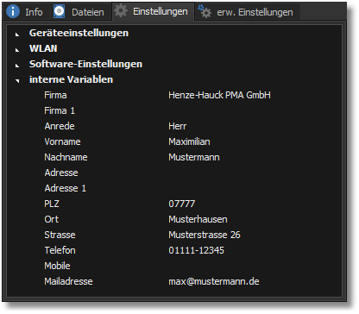Expand the Software-Einstellungen section arrow
359x314 pixels.
[x=17, y=66]
